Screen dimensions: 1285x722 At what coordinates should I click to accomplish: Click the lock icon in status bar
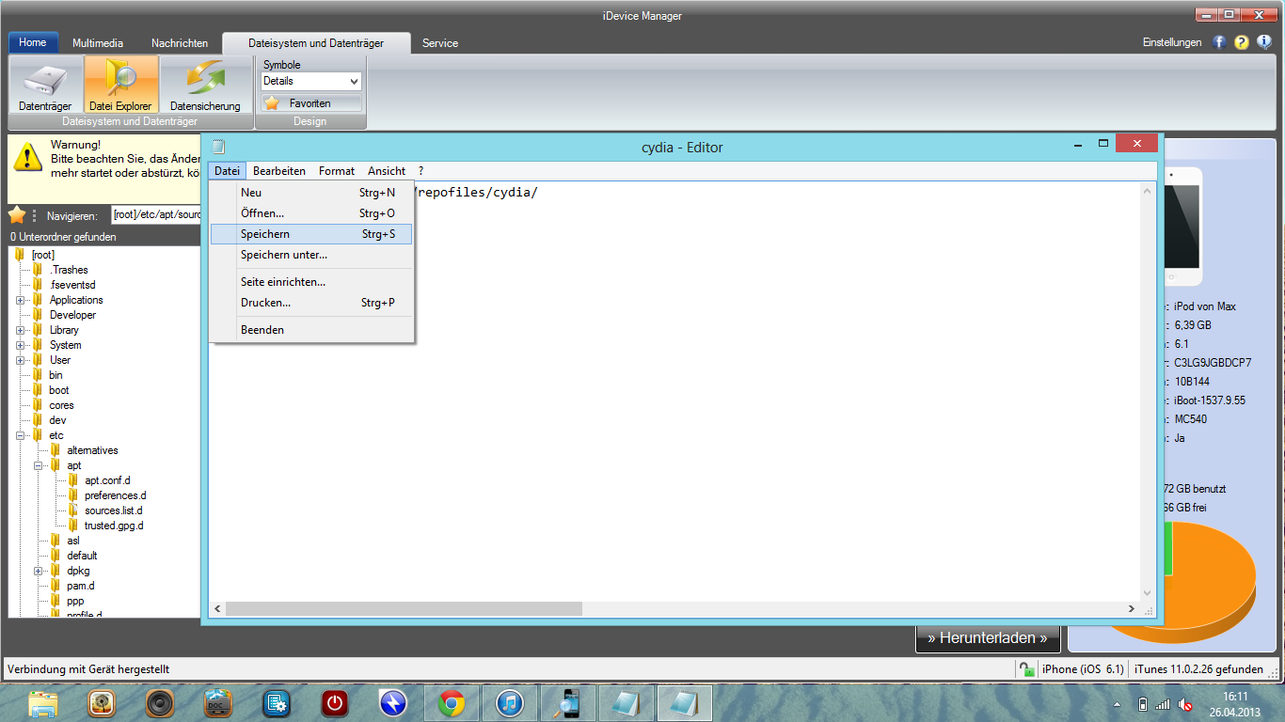pos(1027,668)
